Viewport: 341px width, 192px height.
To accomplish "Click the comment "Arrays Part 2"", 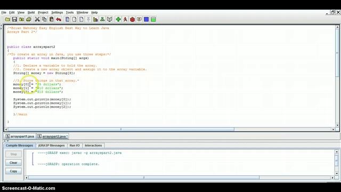I will (x=22, y=32).
